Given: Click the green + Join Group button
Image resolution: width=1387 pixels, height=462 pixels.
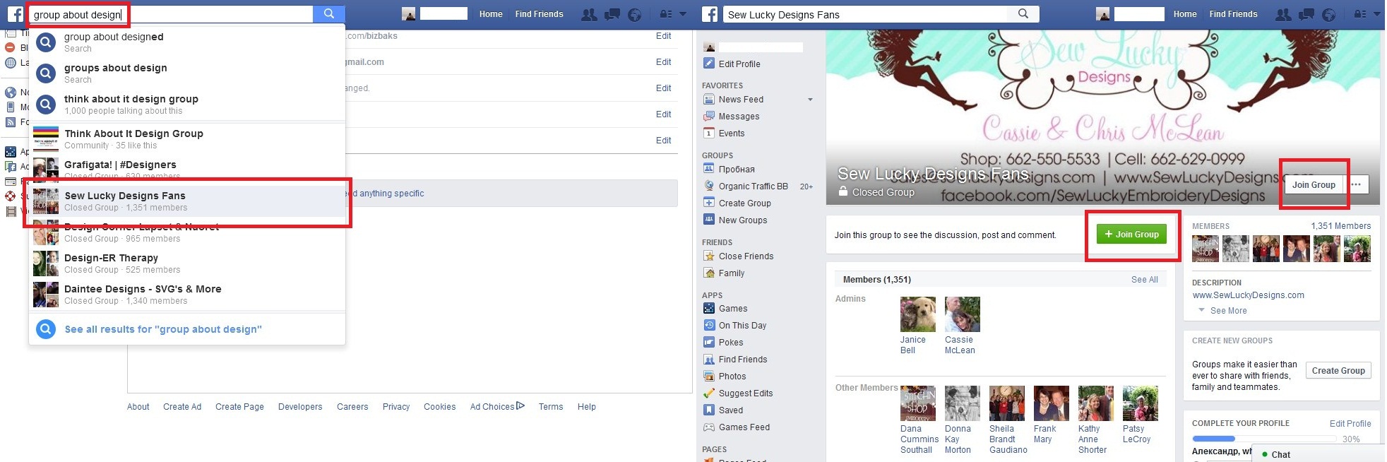Looking at the screenshot, I should [x=1131, y=235].
